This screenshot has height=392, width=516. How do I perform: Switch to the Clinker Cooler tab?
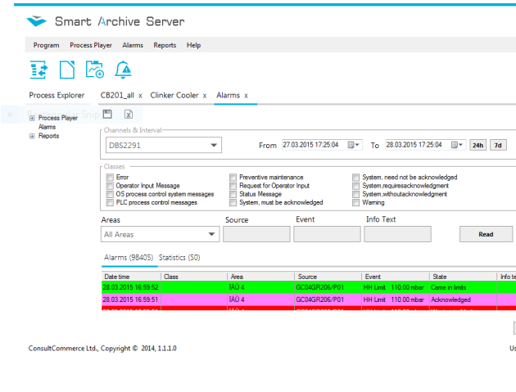click(174, 96)
